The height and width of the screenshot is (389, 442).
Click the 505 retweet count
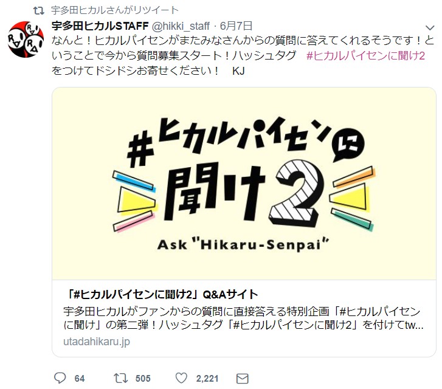tap(143, 378)
